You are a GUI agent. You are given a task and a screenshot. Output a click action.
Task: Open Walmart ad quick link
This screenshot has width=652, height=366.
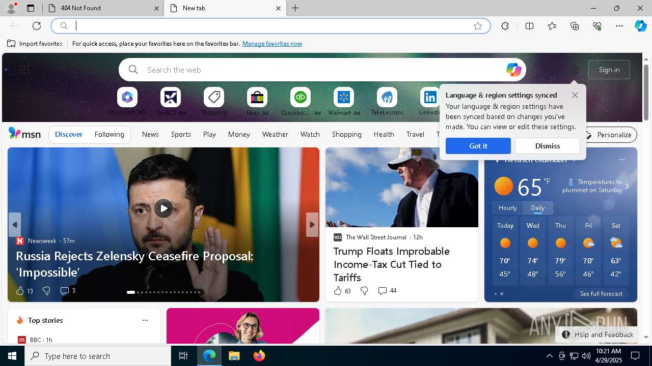tap(344, 102)
